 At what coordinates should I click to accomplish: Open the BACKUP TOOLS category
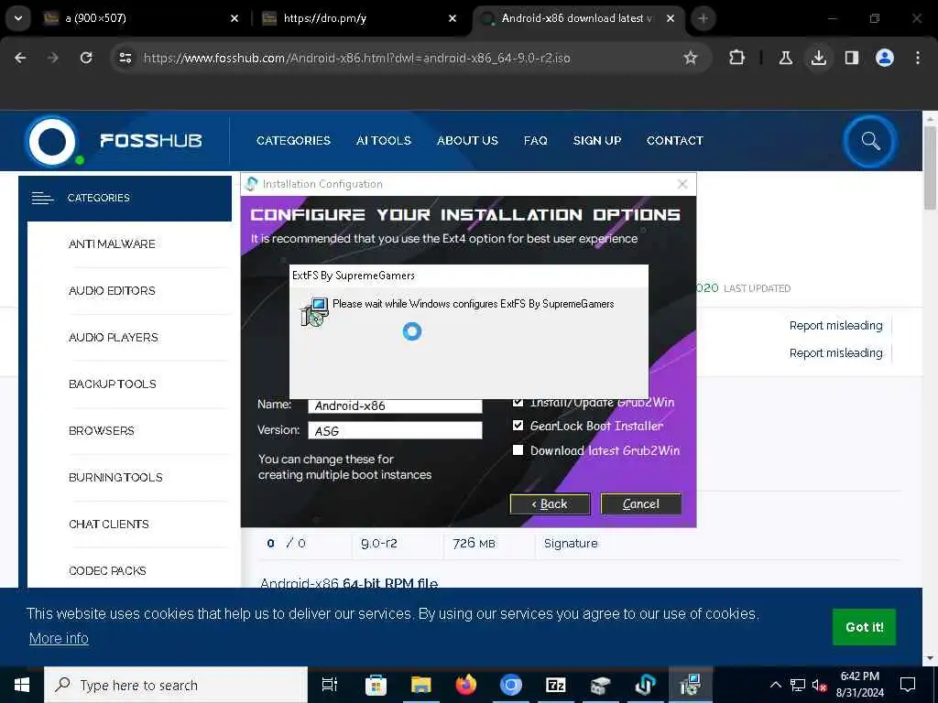pyautogui.click(x=113, y=384)
